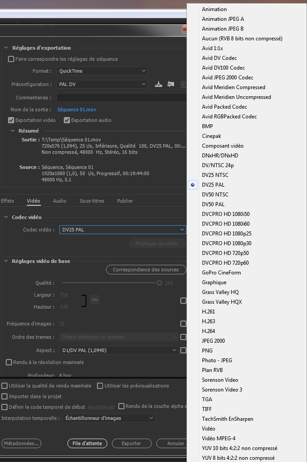Uncheck the Exportation audio checkbox

click(67, 120)
